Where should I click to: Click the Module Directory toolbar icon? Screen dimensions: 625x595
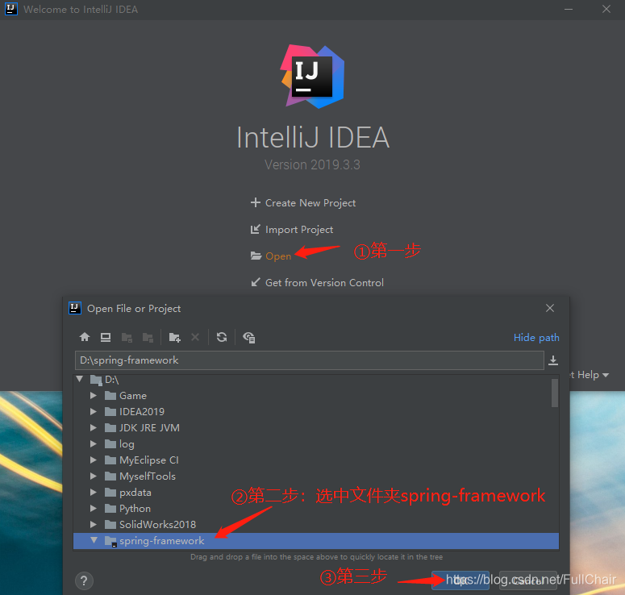[148, 338]
